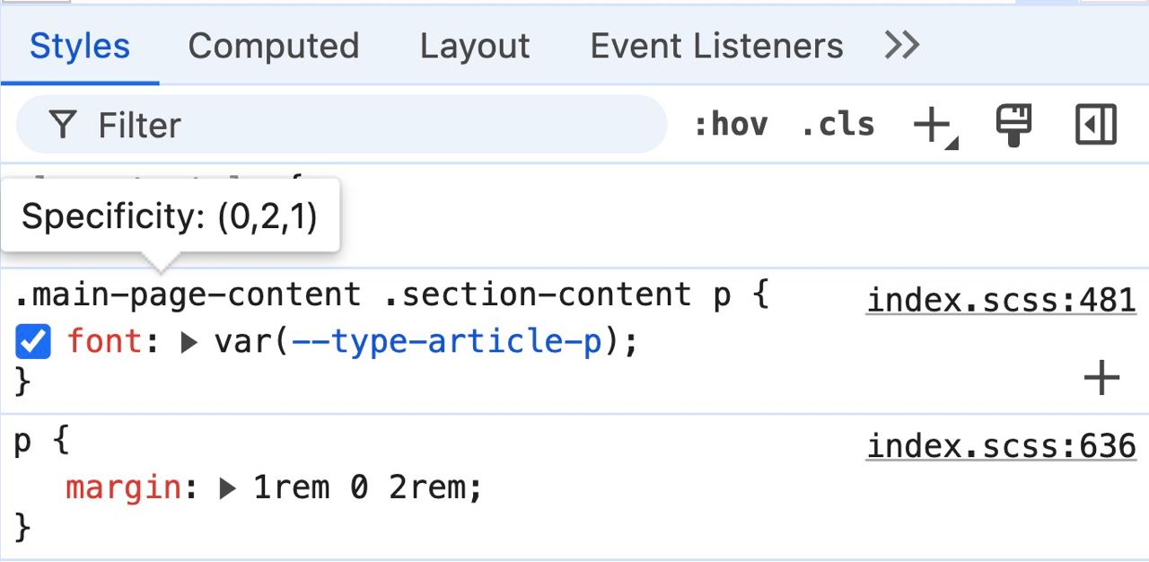Viewport: 1149px width, 562px height.
Task: Select the Styles tab
Action: 80,46
